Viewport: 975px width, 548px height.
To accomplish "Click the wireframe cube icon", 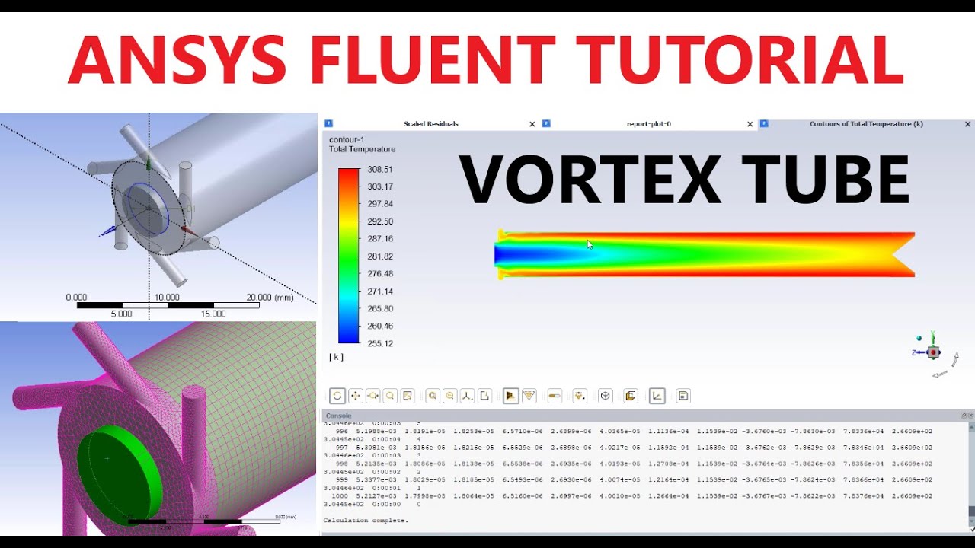I will [x=605, y=396].
